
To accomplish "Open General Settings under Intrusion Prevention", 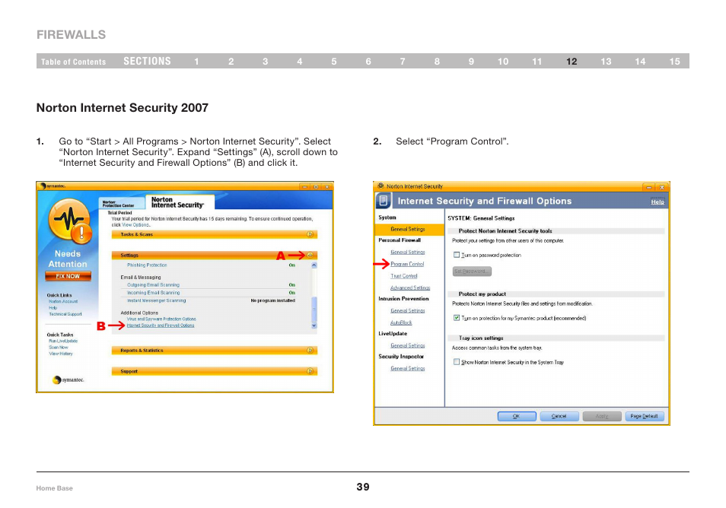I will [x=408, y=311].
